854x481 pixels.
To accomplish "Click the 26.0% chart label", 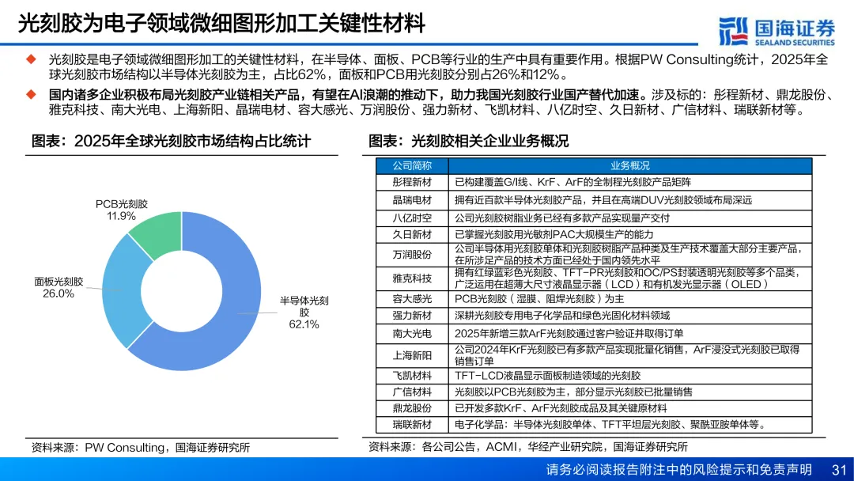I will click(x=59, y=294).
